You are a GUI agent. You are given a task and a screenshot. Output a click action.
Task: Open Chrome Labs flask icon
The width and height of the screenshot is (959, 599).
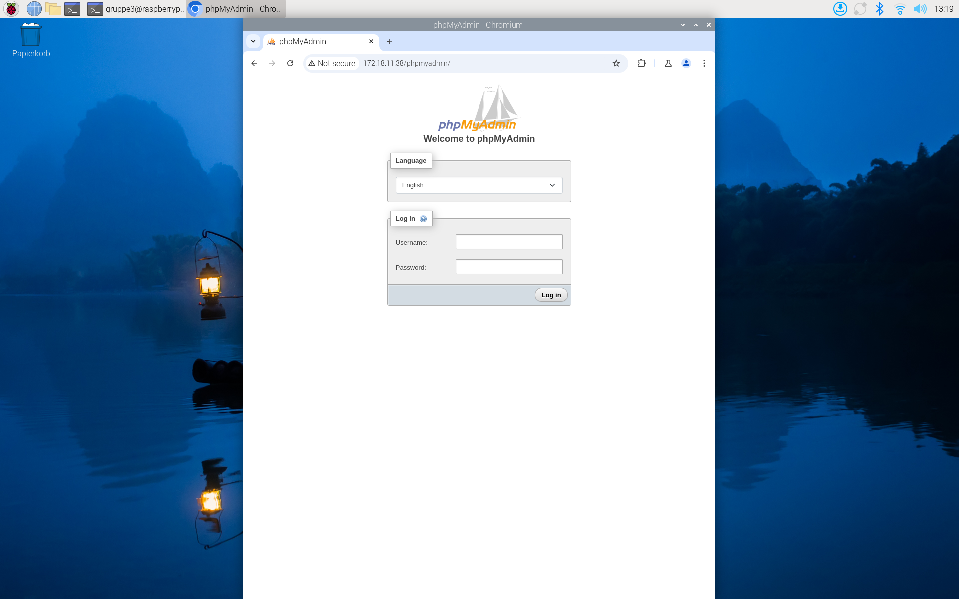click(x=668, y=63)
